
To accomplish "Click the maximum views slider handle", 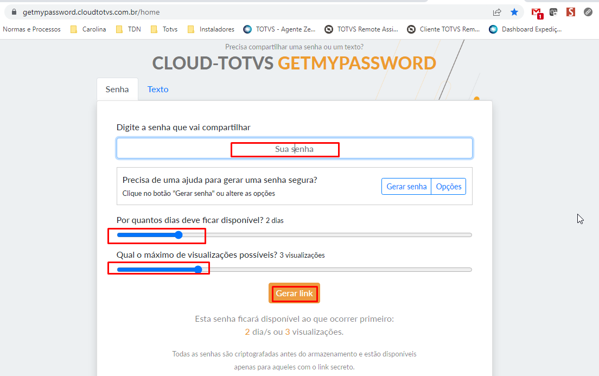I will click(198, 270).
